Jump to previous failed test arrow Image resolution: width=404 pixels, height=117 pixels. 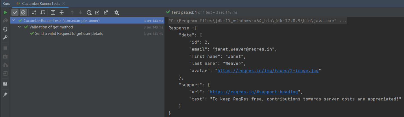[x=72, y=12]
